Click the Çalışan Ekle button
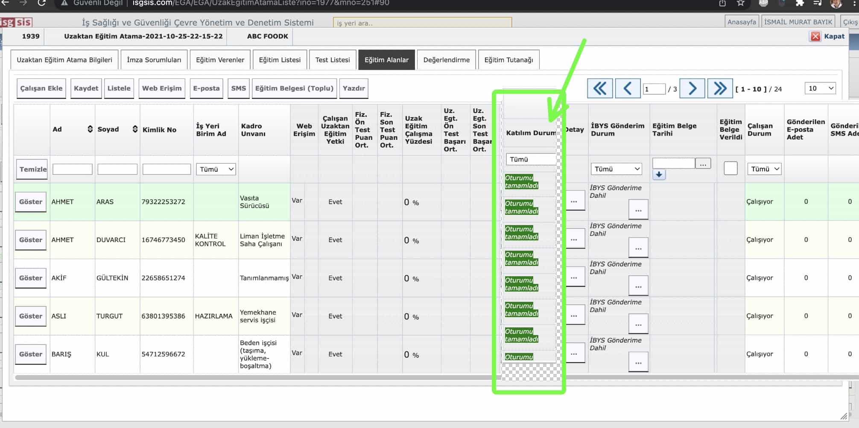 click(41, 88)
